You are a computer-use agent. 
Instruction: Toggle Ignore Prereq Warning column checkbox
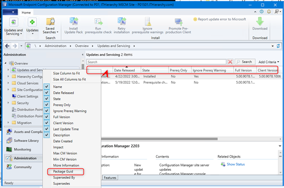[46, 110]
